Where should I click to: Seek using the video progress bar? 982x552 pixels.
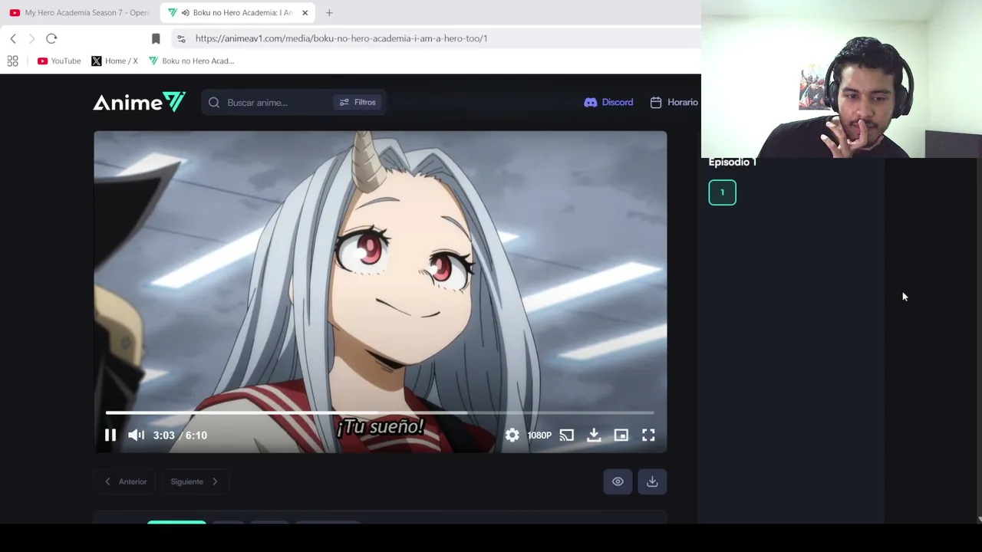click(380, 412)
